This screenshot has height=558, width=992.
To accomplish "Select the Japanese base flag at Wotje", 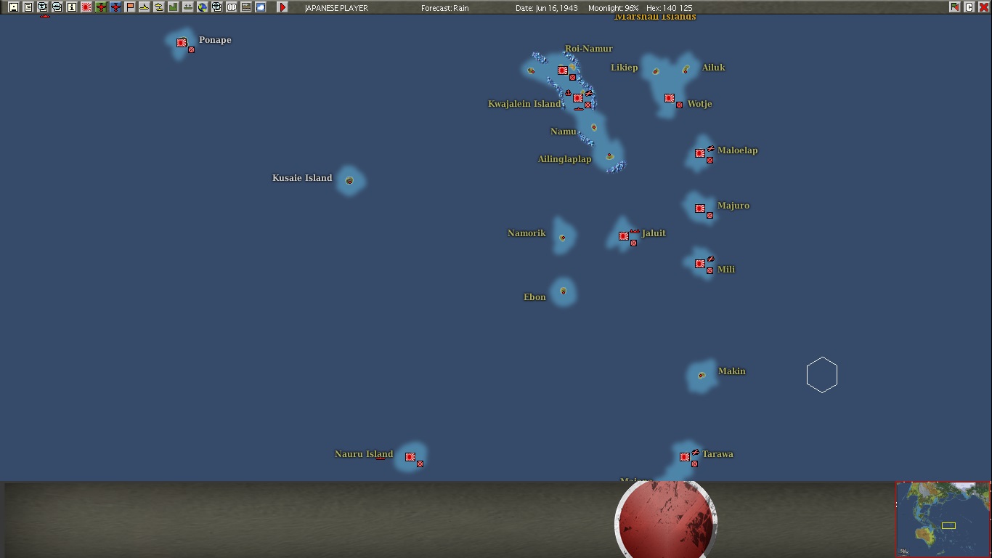I will coord(670,98).
